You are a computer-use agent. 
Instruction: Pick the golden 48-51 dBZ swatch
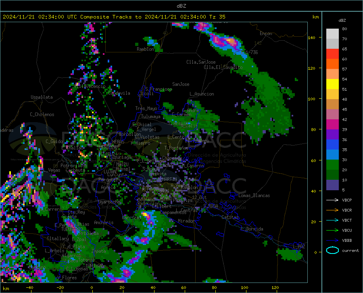coord(332,94)
